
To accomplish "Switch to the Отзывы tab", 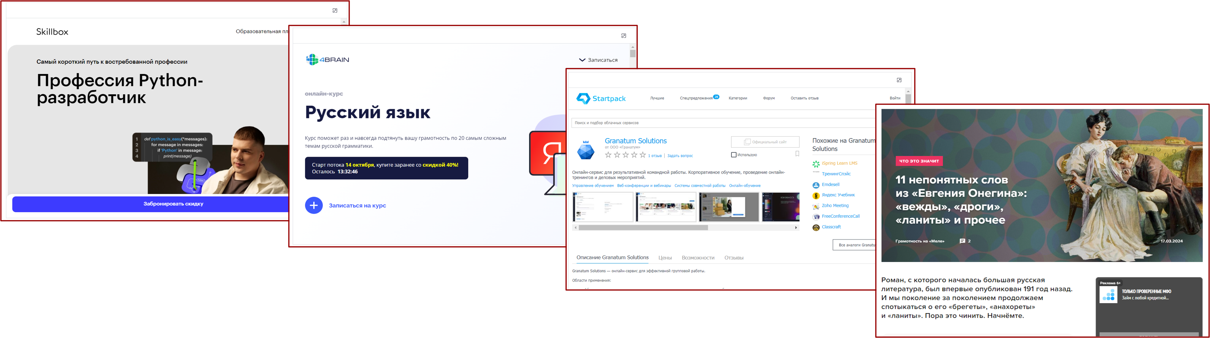I will pyautogui.click(x=734, y=258).
